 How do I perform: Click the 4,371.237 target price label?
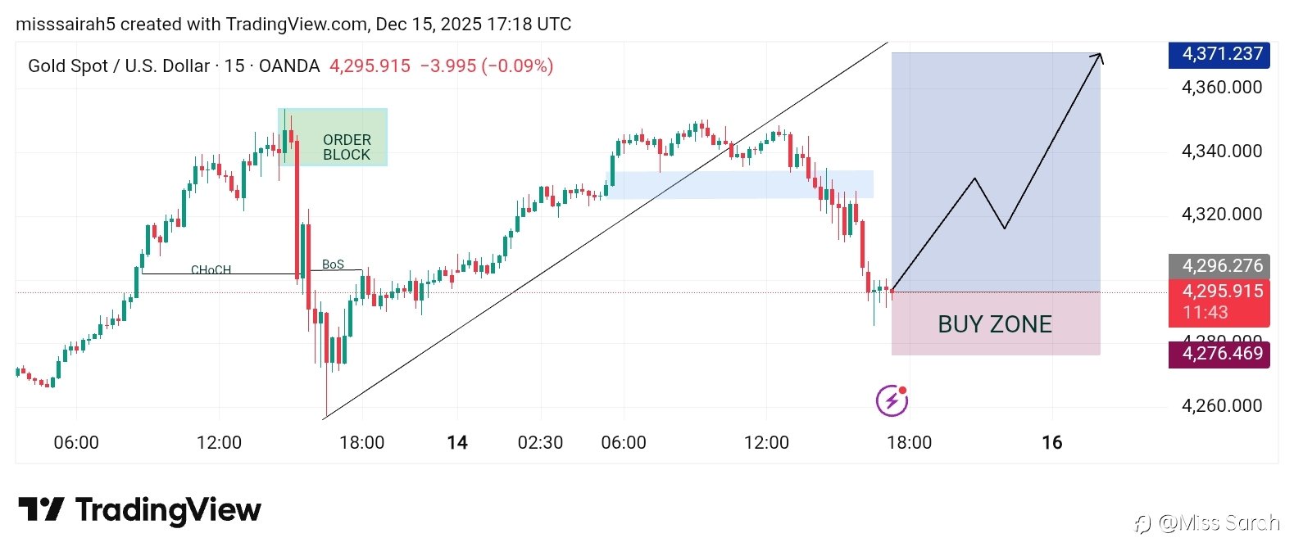click(1219, 54)
